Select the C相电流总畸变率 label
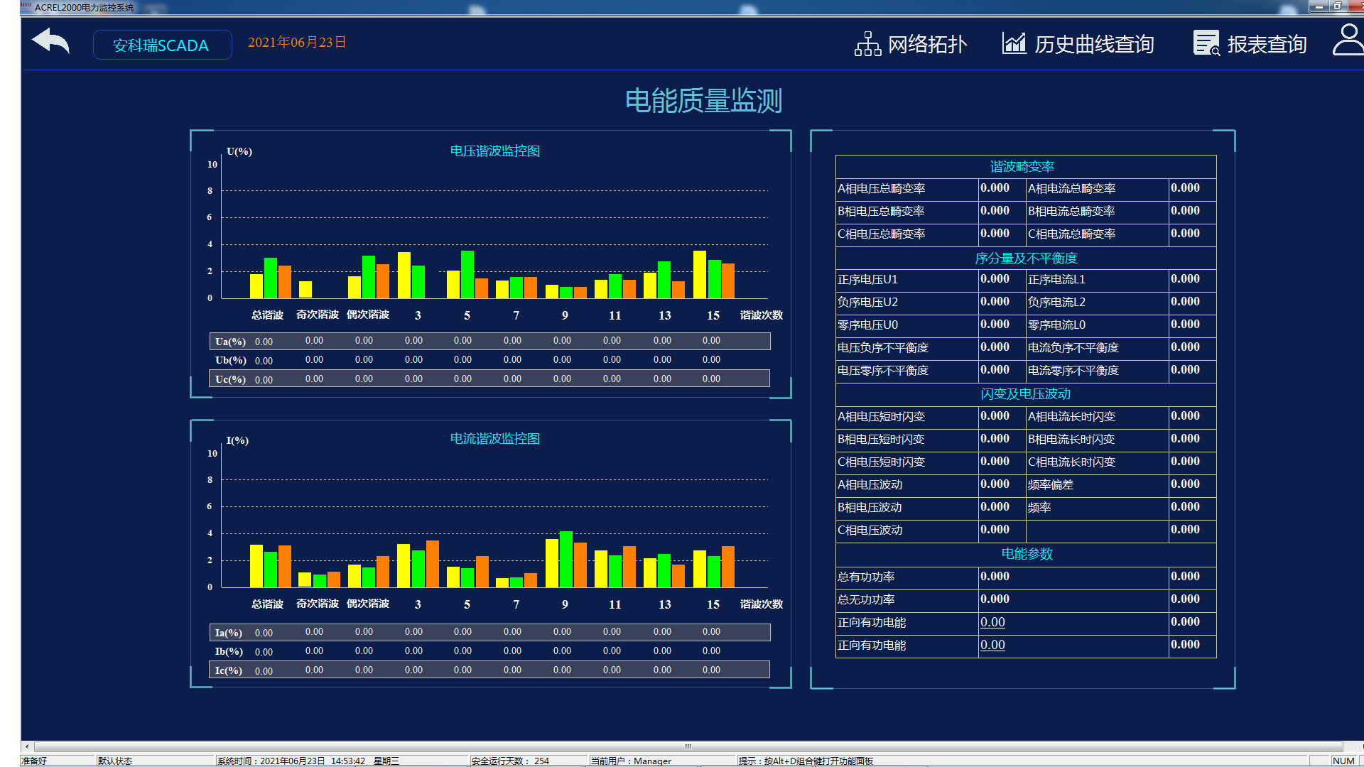The image size is (1364, 767). (1071, 234)
